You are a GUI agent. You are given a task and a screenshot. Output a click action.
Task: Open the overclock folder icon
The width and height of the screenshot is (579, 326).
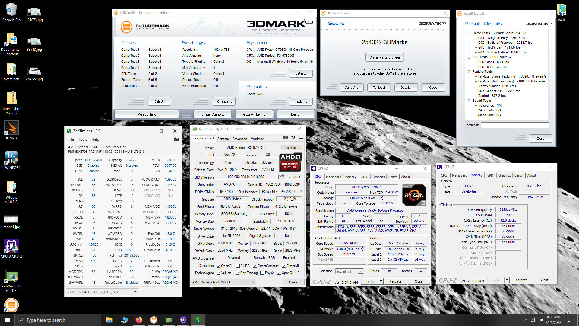[11, 72]
